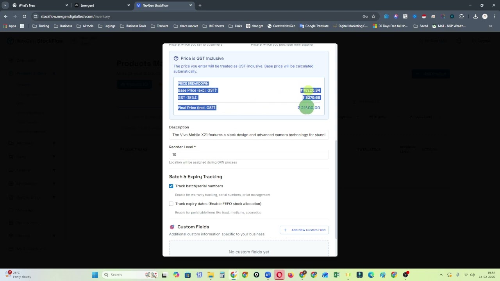The width and height of the screenshot is (500, 281).
Task: Open the Mail - NKP Wealth bookmark
Action: 449,26
